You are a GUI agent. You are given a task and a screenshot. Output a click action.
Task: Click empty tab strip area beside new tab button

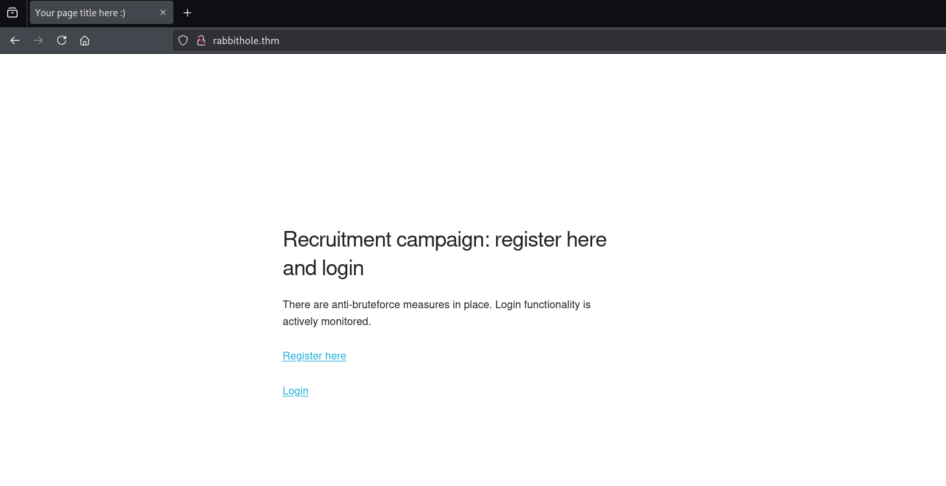click(x=519, y=13)
